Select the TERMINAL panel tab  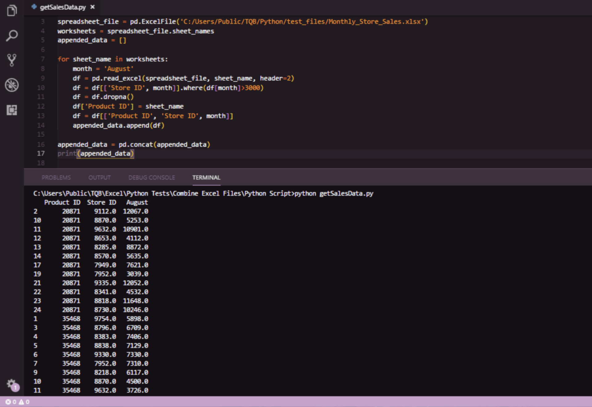206,177
